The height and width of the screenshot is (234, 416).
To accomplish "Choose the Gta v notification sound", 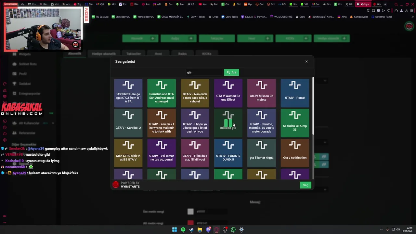I will 295,153.
